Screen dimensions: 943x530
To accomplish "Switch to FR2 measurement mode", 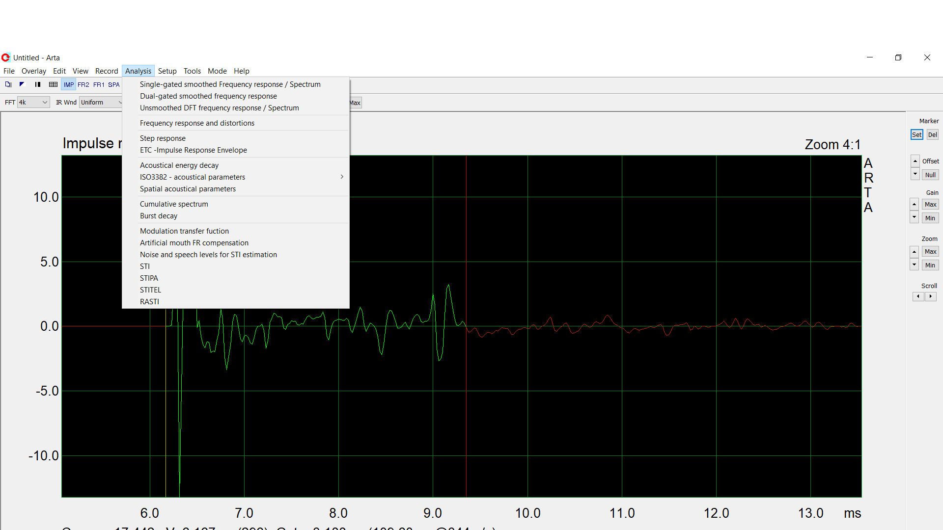I will click(x=83, y=84).
